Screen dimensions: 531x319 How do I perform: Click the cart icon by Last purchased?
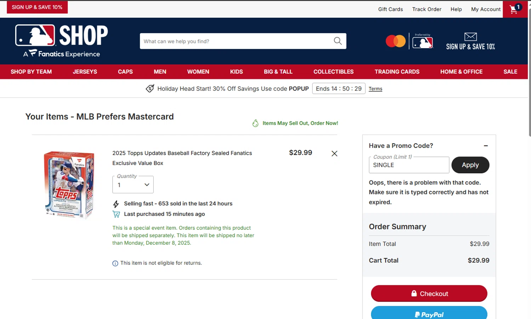(x=116, y=214)
